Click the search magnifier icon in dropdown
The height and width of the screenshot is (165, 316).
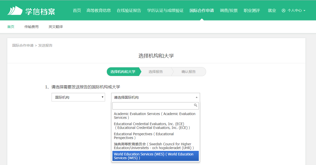coord(196,105)
